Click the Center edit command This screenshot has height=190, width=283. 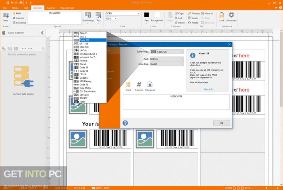tap(193, 18)
